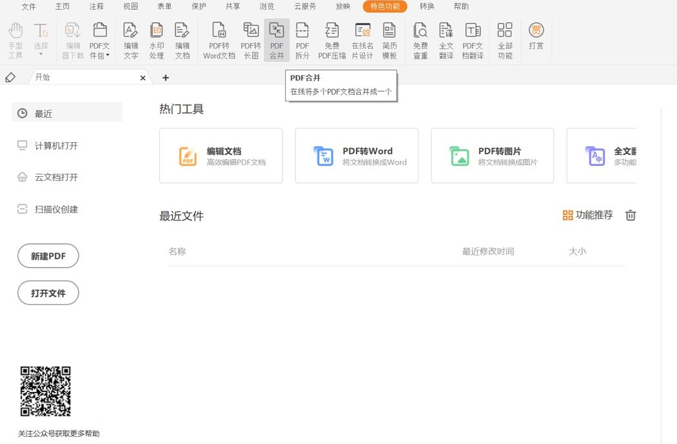This screenshot has height=444, width=677.
Task: Open the 转换 ribbon tab
Action: point(427,6)
